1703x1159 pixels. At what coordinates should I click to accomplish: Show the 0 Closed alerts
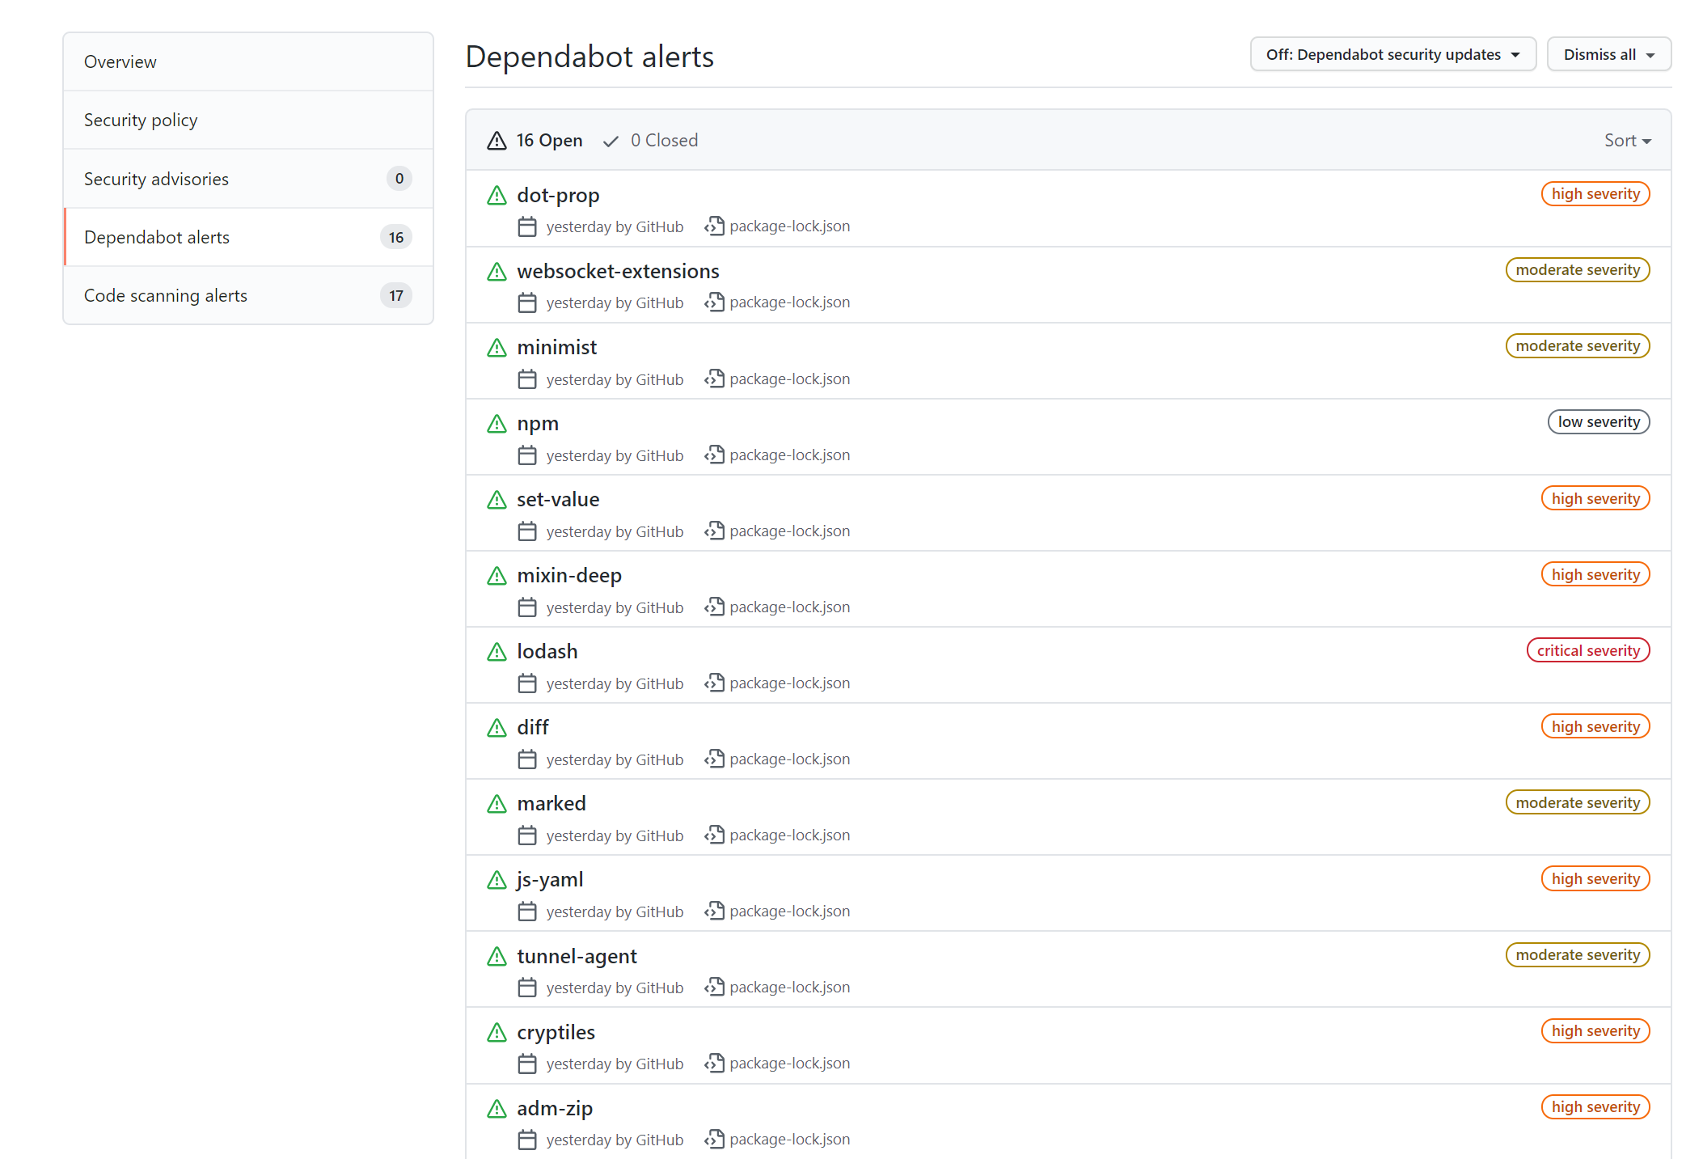tap(650, 141)
